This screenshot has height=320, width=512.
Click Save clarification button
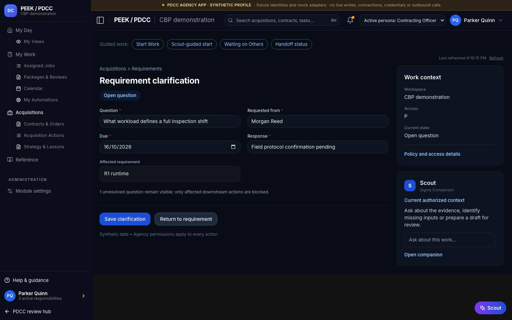coord(125,219)
